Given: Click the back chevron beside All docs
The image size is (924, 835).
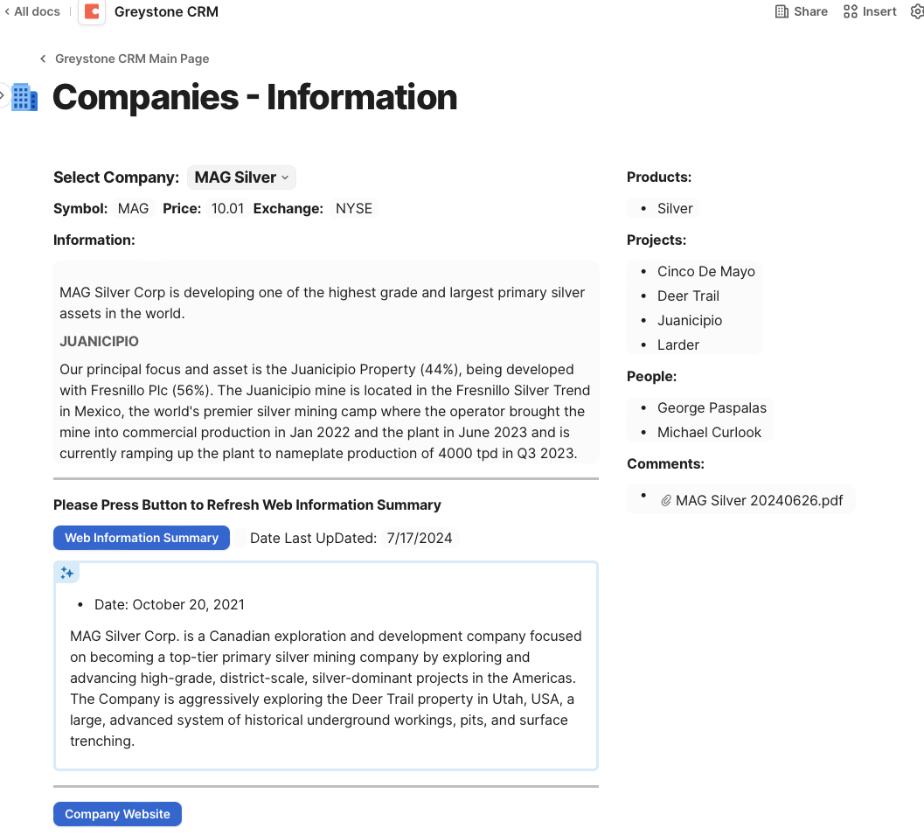Looking at the screenshot, I should [7, 11].
